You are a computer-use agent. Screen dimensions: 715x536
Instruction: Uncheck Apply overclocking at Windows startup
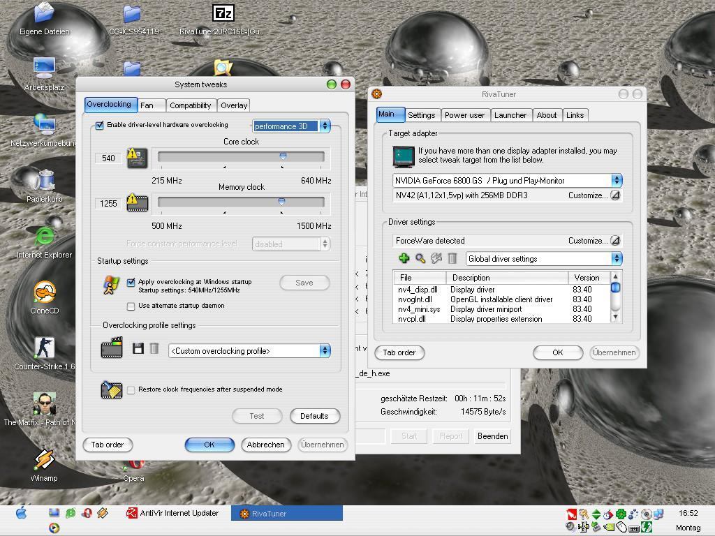click(x=131, y=282)
